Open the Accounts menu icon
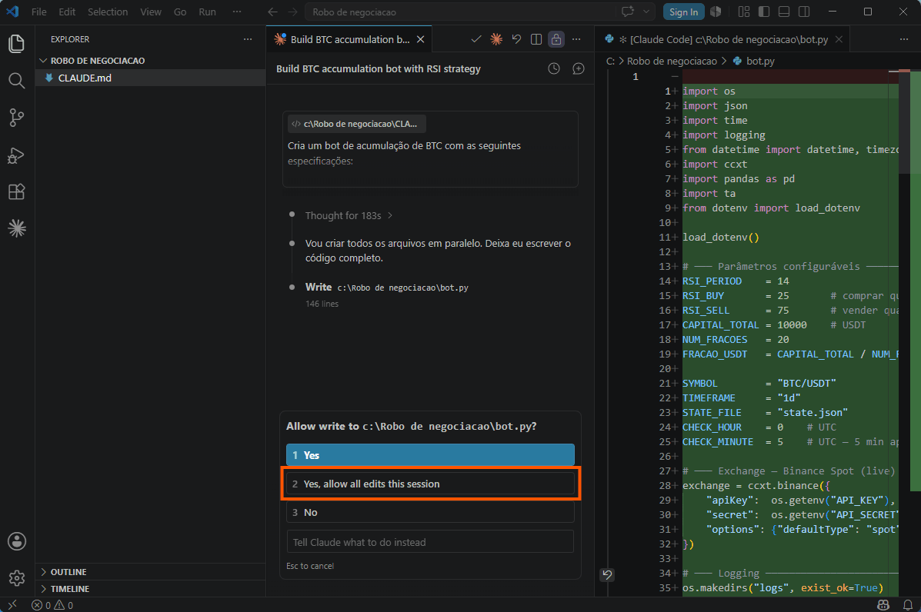This screenshot has height=612, width=921. tap(16, 541)
